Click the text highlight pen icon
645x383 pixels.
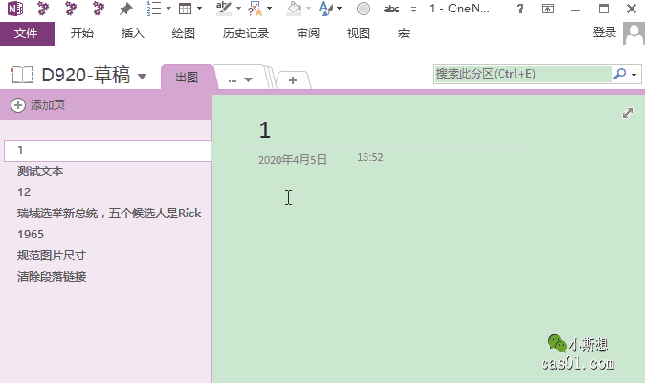click(223, 9)
